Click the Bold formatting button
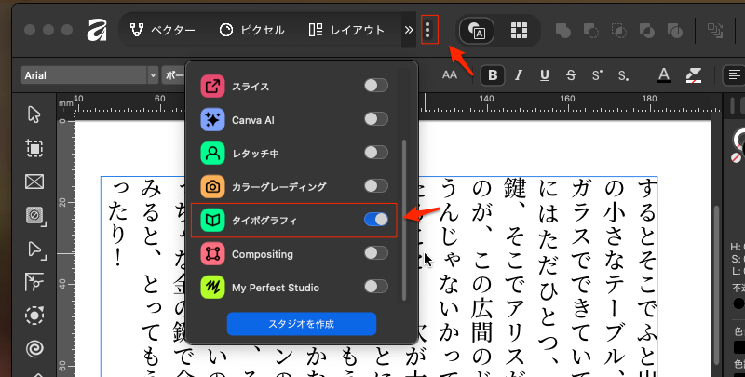The height and width of the screenshot is (377, 745). tap(493, 75)
